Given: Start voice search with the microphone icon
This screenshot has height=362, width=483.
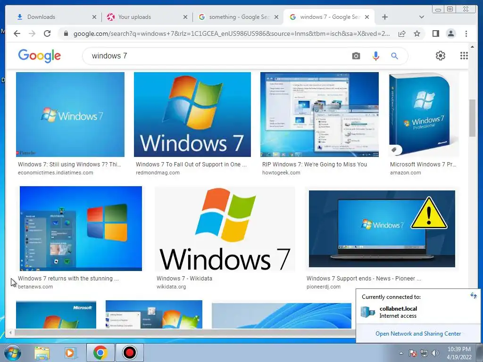Looking at the screenshot, I should click(x=375, y=56).
